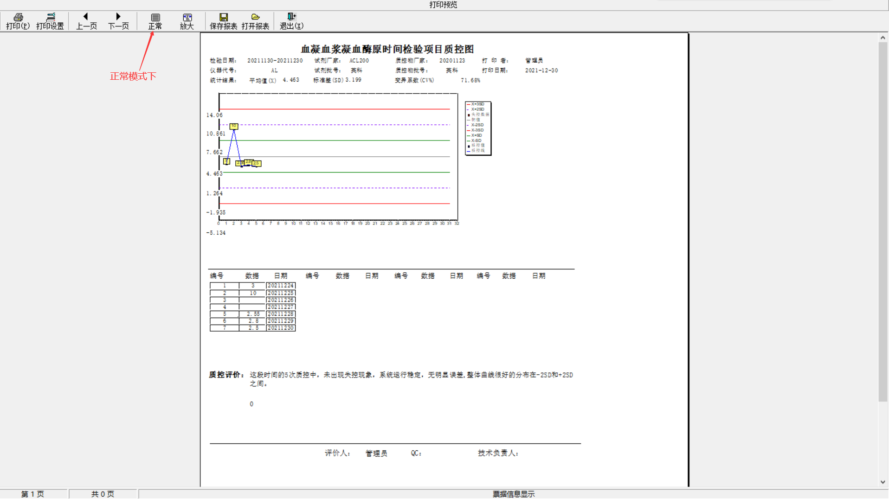The image size is (889, 499).
Task: Go to previous page with 上一页
Action: pyautogui.click(x=86, y=21)
